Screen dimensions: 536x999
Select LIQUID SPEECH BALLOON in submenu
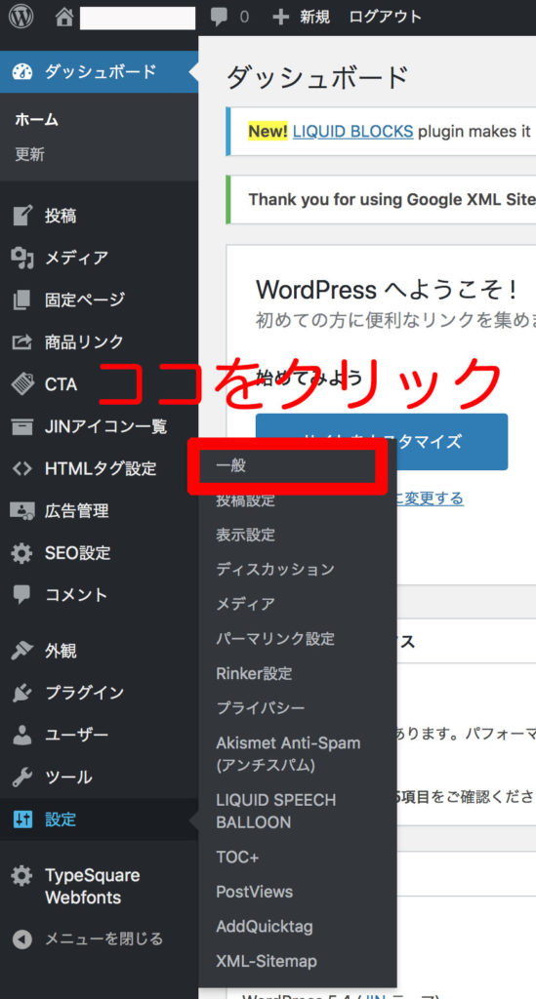tap(276, 811)
